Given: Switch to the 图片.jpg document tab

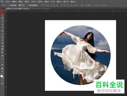Looking at the screenshot, I should tap(41, 9).
